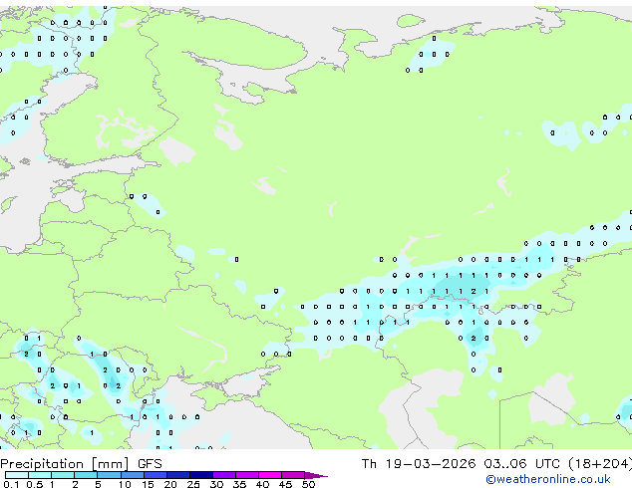Click the '[mm]' unit label

coord(110,464)
